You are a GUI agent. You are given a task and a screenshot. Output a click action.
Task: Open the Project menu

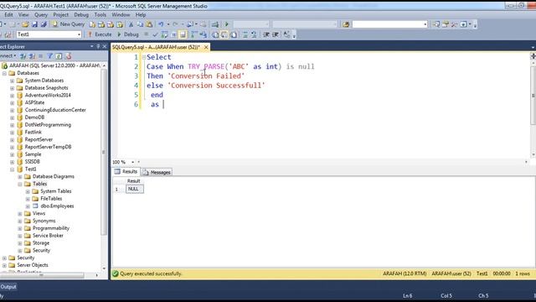click(x=61, y=15)
